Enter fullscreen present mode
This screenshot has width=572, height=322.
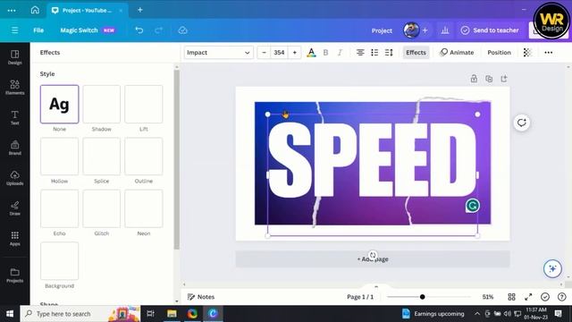point(528,297)
